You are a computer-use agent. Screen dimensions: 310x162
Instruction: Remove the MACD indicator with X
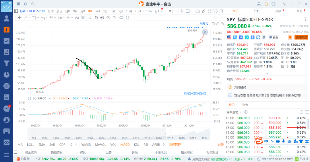[35, 98]
